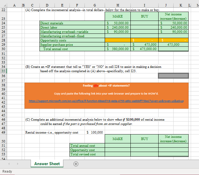Select column I header

[145, 5]
